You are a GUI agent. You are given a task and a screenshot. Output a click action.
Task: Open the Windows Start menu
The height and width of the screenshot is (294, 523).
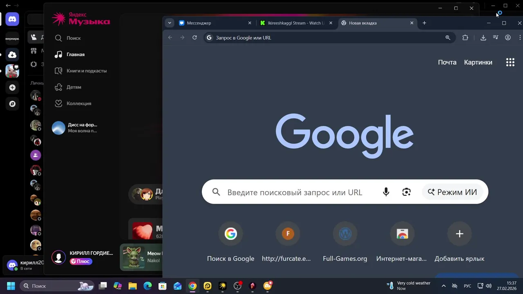click(11, 286)
